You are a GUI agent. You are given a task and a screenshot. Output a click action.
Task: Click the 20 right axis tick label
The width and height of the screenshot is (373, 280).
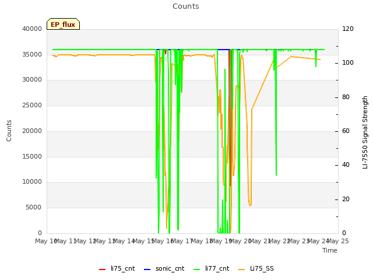[346, 199]
